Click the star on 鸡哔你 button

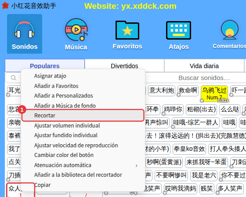tap(163, 113)
